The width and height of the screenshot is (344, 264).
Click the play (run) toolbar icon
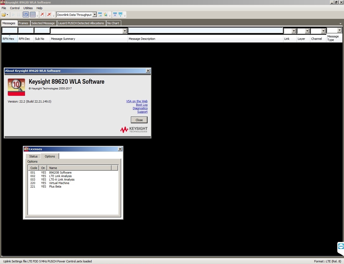pyautogui.click(x=13, y=15)
